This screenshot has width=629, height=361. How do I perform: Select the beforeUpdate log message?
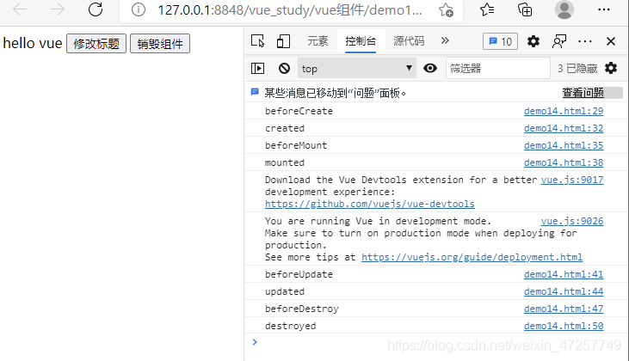pos(299,274)
